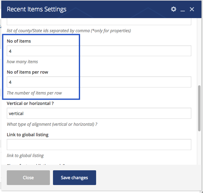Click the field containing 'vertical'
The image size is (203, 193).
click(99, 113)
